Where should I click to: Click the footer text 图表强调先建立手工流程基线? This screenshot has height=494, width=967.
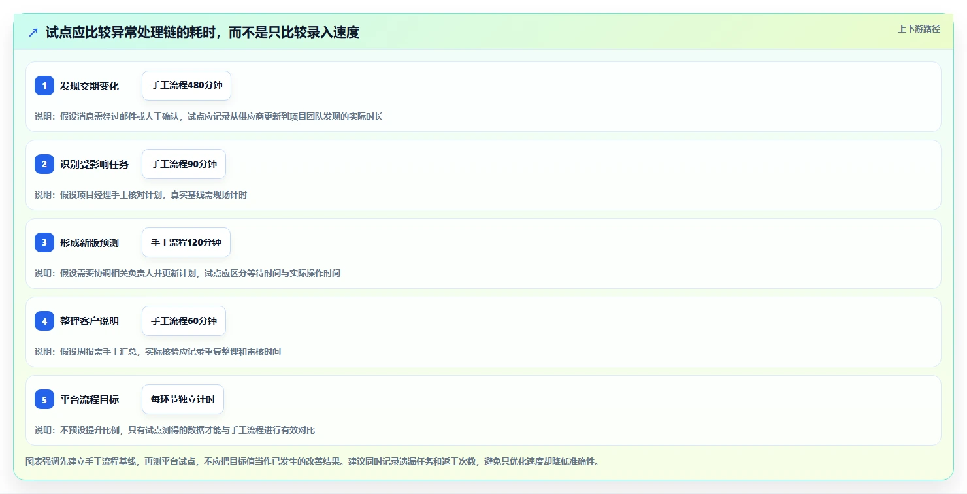[312, 461]
